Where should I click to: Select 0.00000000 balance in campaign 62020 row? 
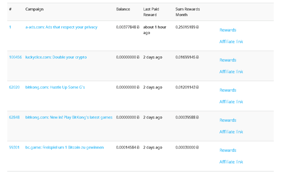128,87
